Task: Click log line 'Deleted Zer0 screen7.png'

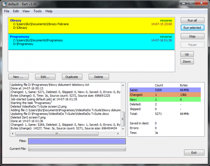Action: tap(28, 117)
